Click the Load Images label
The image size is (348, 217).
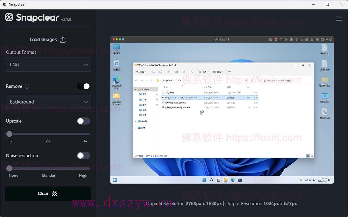[43, 40]
